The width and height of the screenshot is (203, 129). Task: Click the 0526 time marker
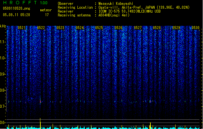click(118, 28)
